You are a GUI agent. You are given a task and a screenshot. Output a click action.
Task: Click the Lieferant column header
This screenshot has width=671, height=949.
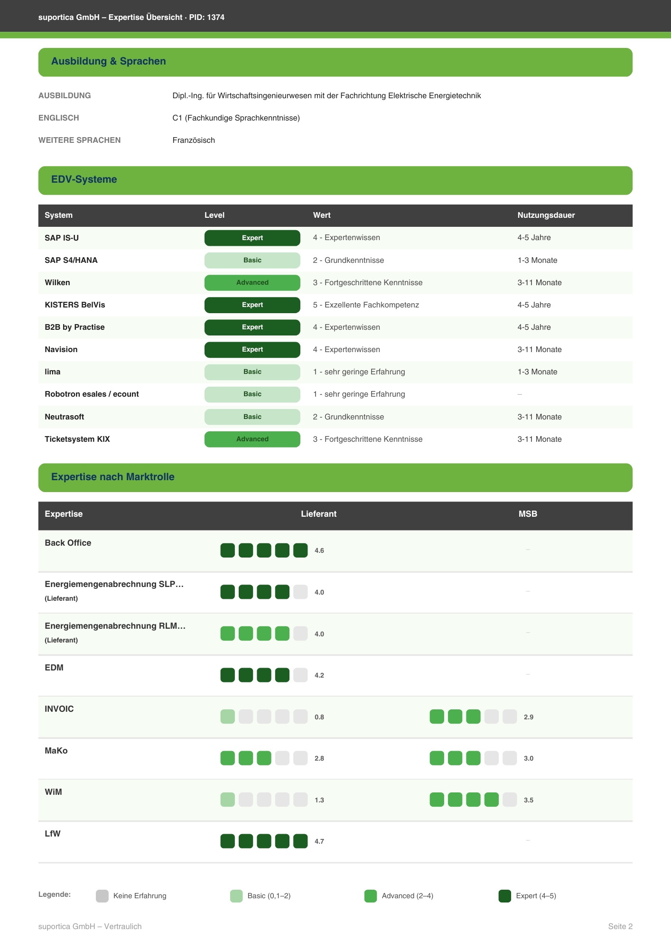(318, 514)
